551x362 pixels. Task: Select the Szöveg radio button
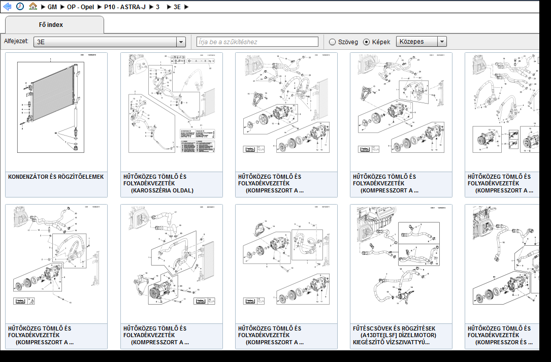pyautogui.click(x=333, y=42)
